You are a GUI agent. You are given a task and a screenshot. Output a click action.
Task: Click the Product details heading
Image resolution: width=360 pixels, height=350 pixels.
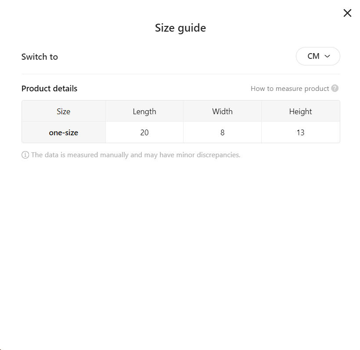click(49, 89)
